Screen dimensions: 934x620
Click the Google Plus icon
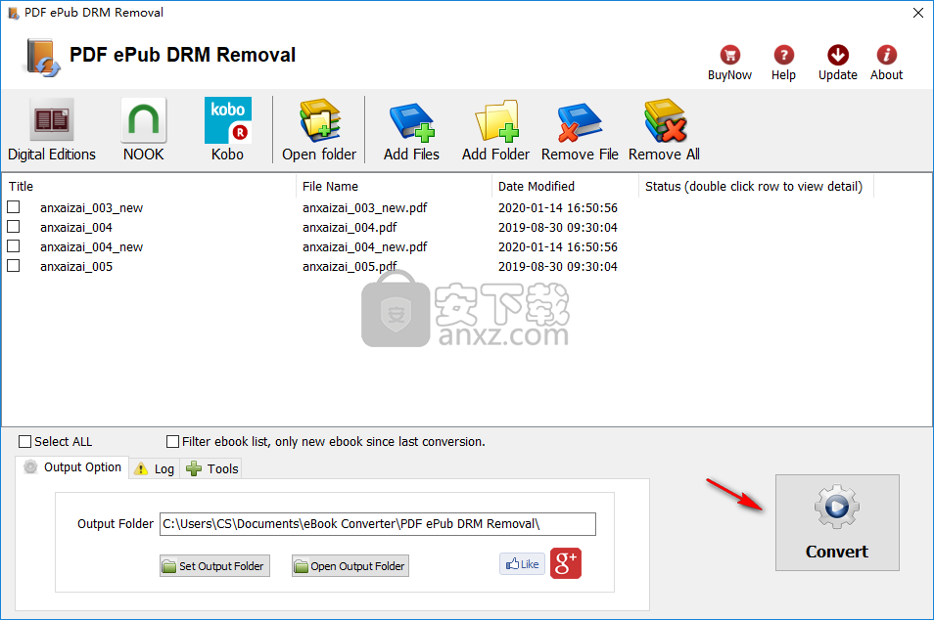(x=565, y=563)
